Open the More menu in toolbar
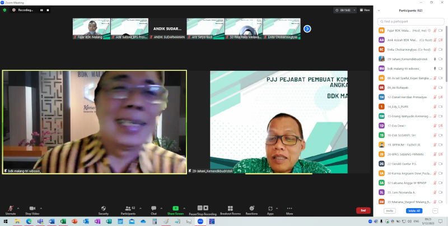 pyautogui.click(x=290, y=208)
